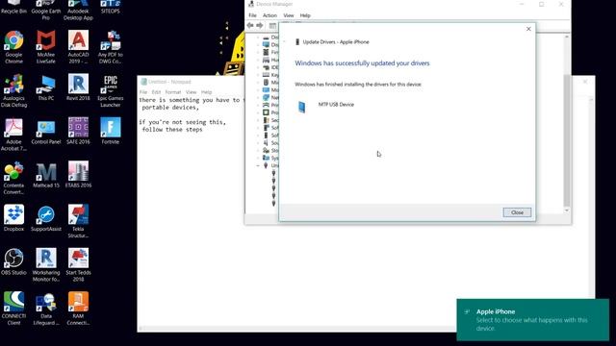Click 'MTP USB Device' label
This screenshot has width=616, height=346.
[336, 105]
